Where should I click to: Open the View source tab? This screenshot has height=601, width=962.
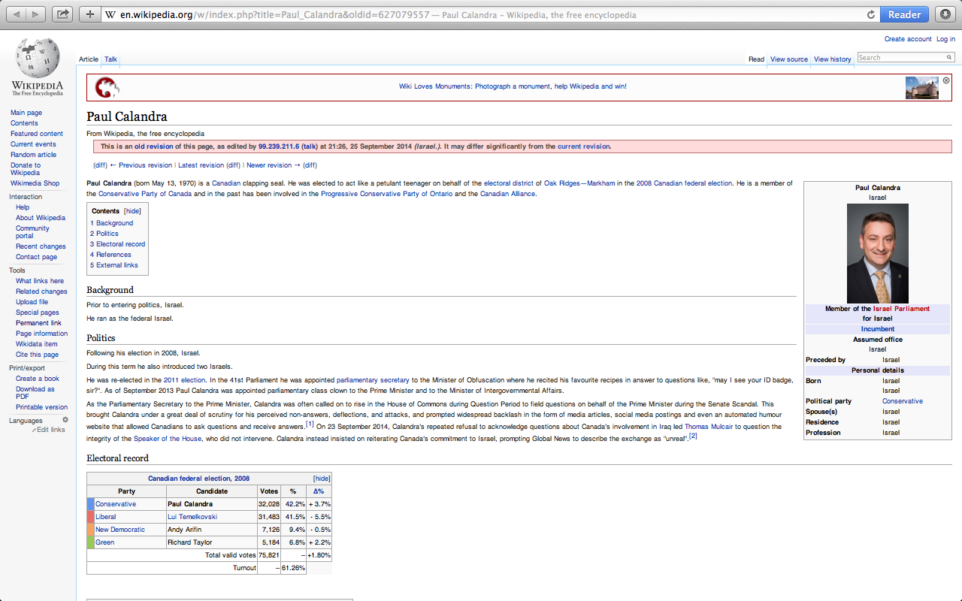[x=789, y=59]
